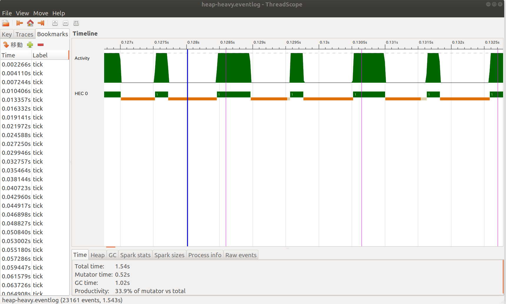506x304 pixels.
Task: Fit the timeline to the window
Action: pos(76,23)
